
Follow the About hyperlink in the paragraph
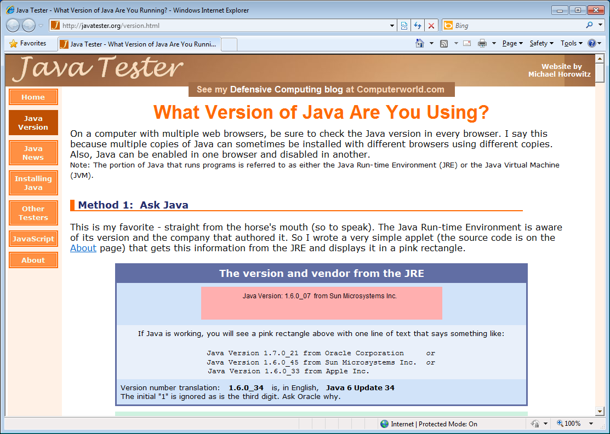[x=83, y=248]
